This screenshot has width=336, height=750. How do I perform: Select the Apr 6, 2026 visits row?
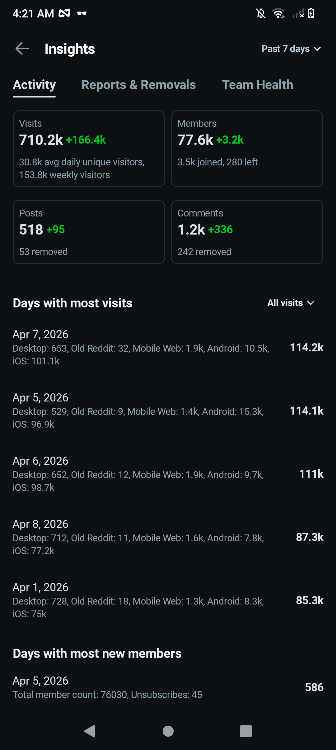168,474
